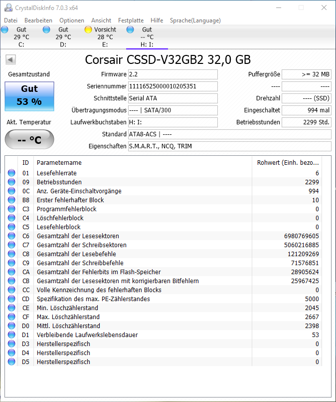Click status icon for Programmfehlerblock
Viewport: 336px width, 402px height.
pos(11,209)
